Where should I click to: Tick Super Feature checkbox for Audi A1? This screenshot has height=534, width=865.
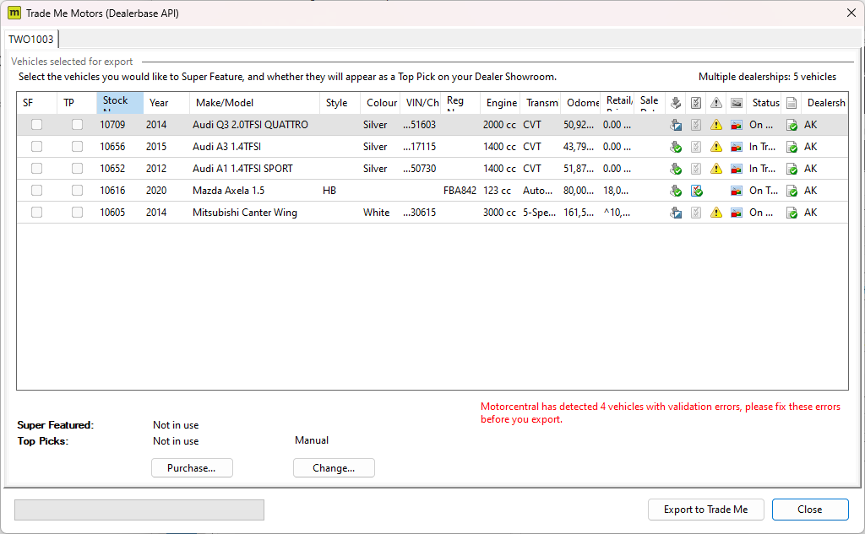click(x=37, y=169)
